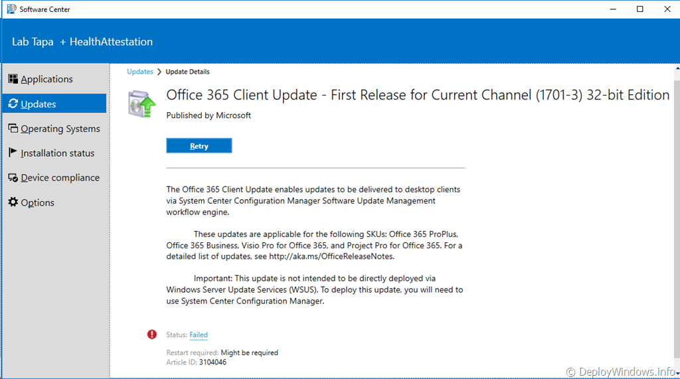Click the Updates refresh arrows icon
The height and width of the screenshot is (379, 680).
[13, 104]
